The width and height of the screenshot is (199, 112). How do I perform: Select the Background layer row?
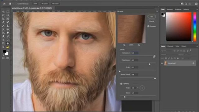pos(178,63)
